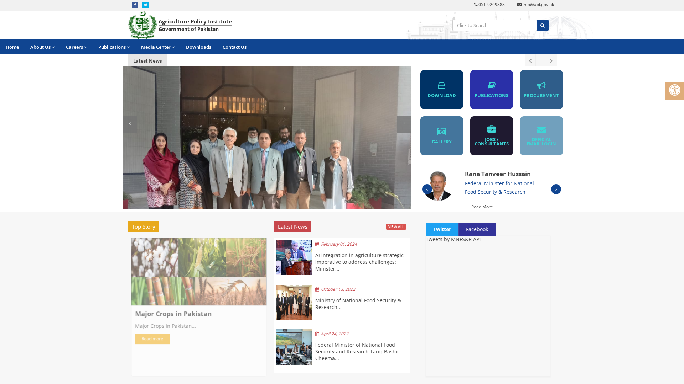Image resolution: width=684 pixels, height=384 pixels.
Task: Go to the Home menu item
Action: (12, 47)
